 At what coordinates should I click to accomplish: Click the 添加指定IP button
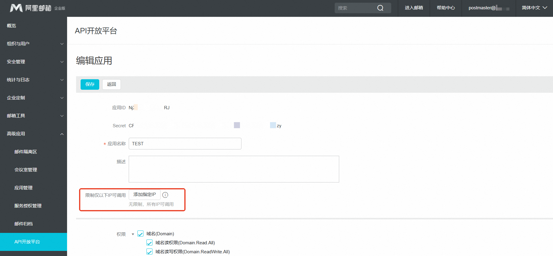coord(144,195)
